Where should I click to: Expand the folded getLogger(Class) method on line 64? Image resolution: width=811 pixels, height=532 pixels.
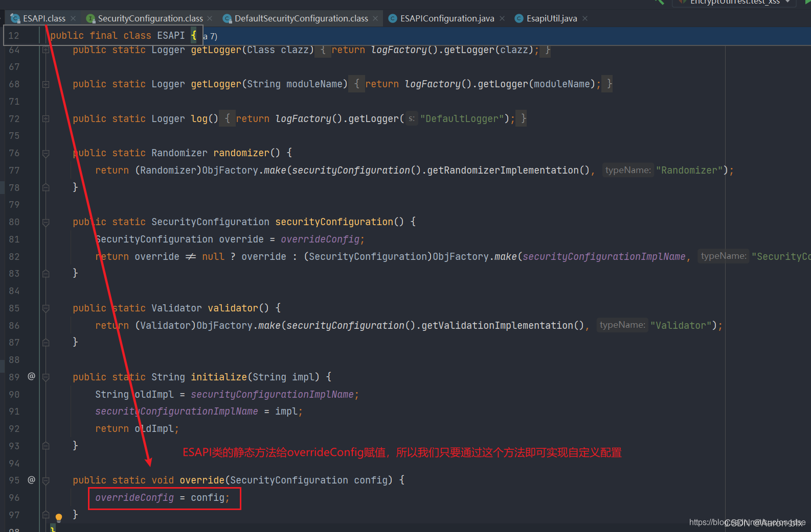46,50
